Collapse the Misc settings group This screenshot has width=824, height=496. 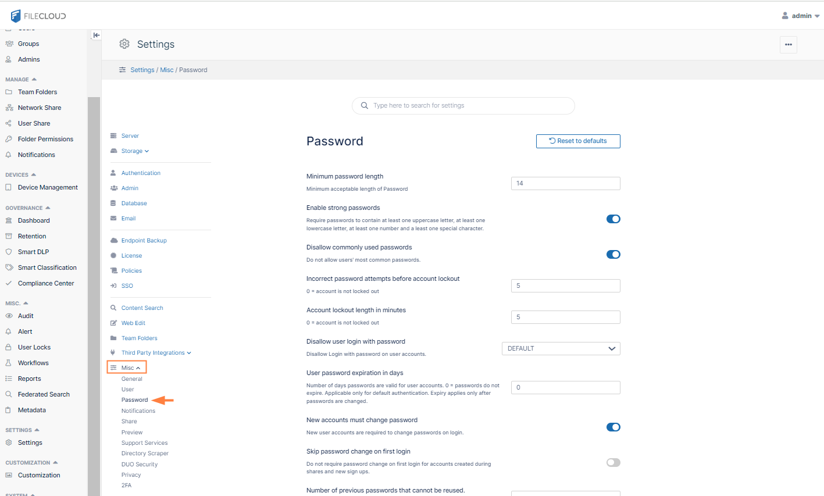(126, 367)
